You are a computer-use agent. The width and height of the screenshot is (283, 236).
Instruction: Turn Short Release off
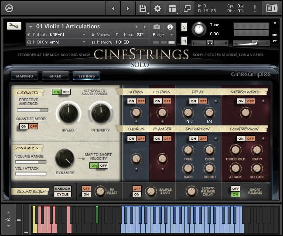[235, 189]
